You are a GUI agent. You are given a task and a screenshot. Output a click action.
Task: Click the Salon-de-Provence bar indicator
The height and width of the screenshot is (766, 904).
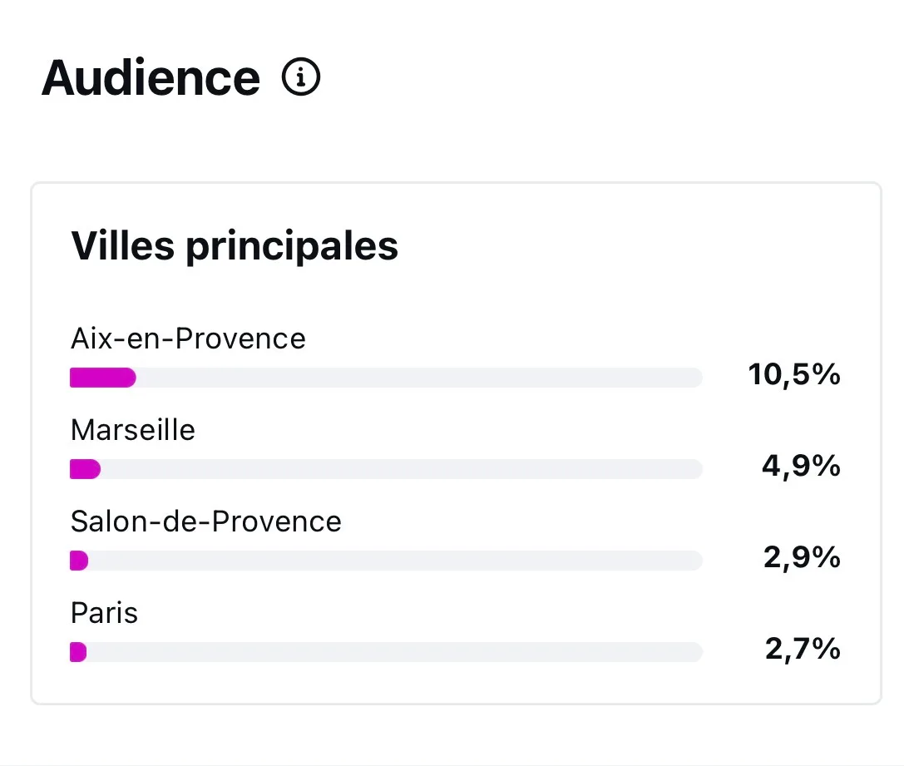77,561
